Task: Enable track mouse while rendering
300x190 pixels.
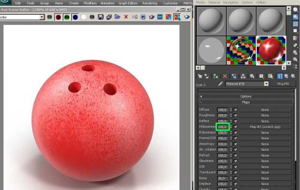Action: pos(143,17)
